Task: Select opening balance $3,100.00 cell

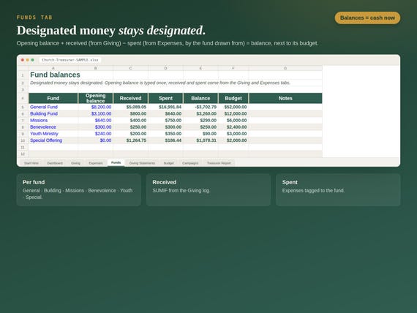Action: 96,113
